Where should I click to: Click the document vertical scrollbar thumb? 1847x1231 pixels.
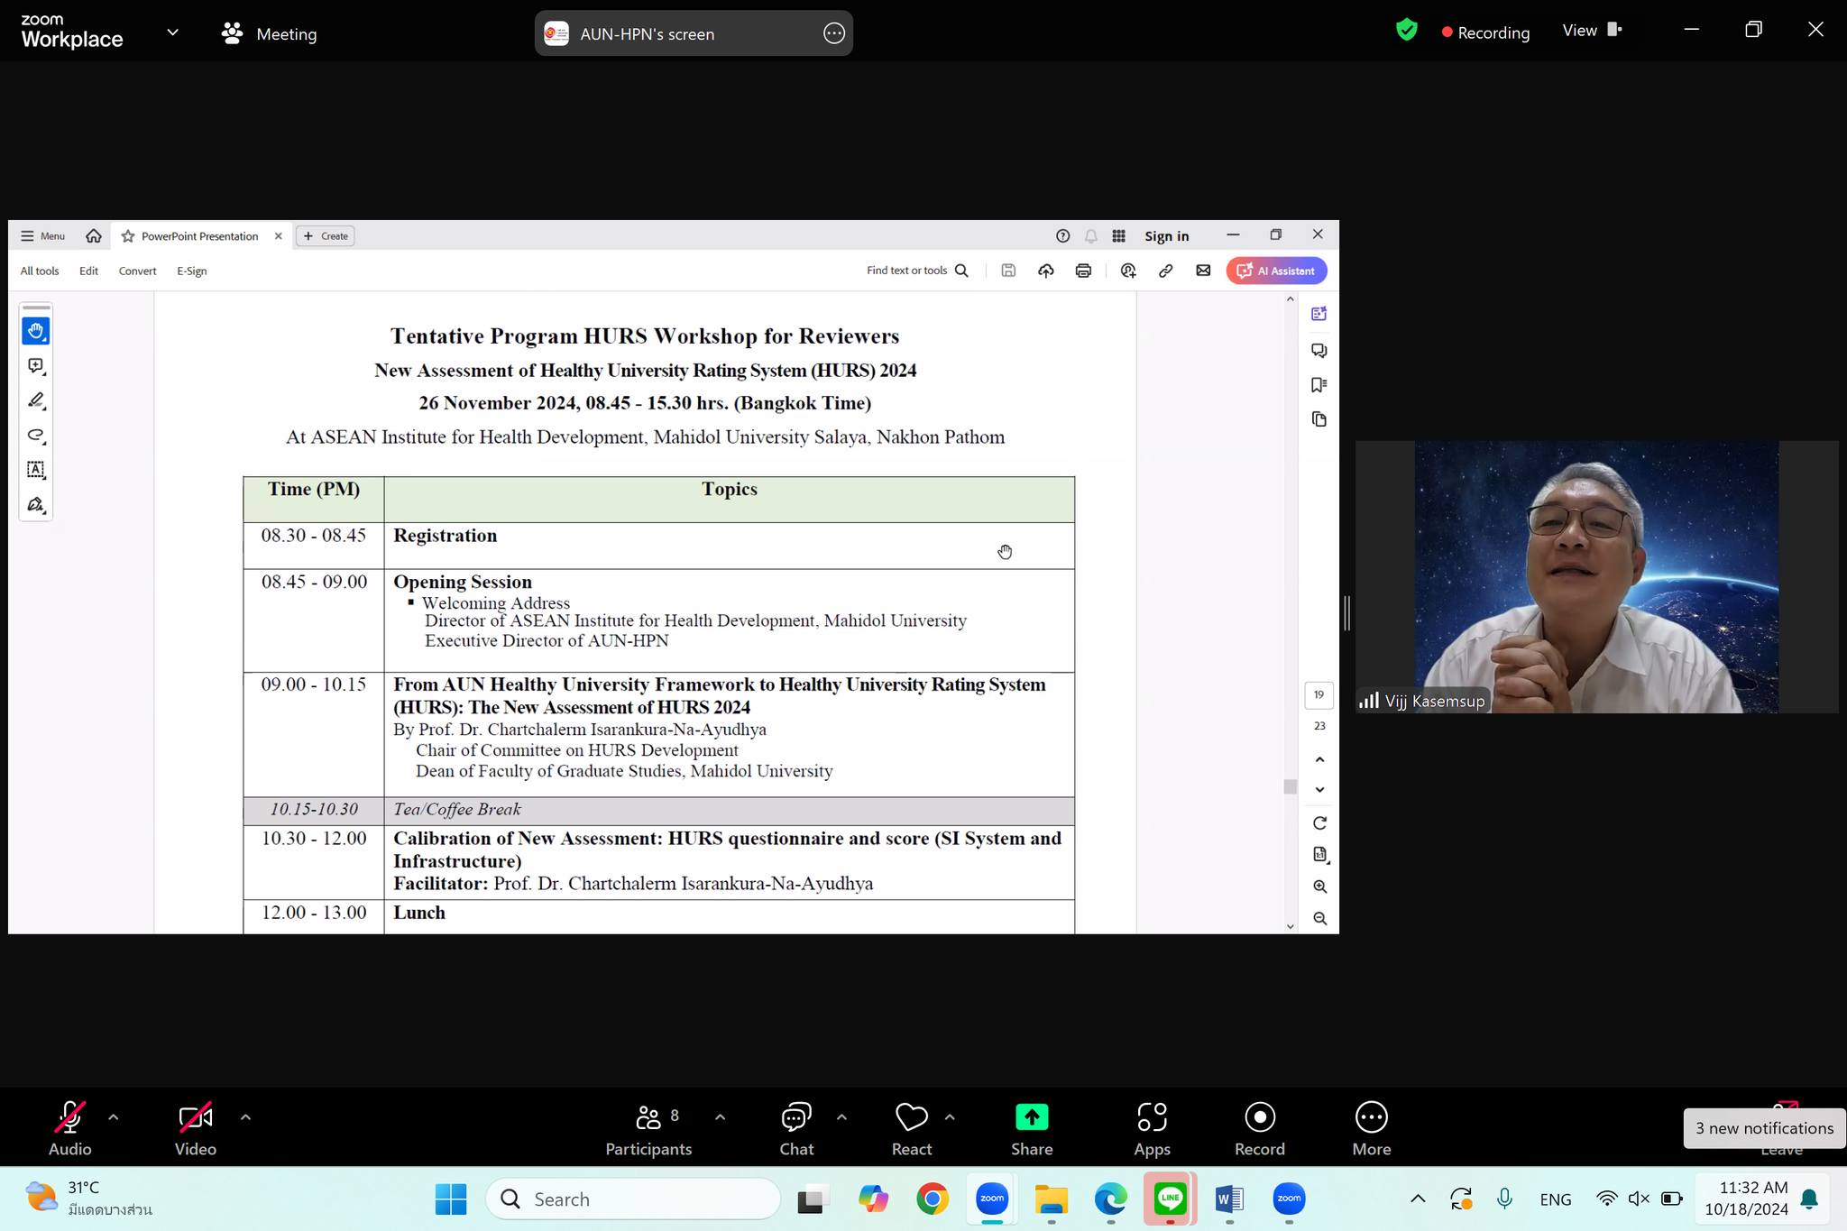(x=1290, y=786)
